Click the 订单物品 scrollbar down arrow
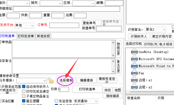The image size is (174, 105). tap(113, 56)
